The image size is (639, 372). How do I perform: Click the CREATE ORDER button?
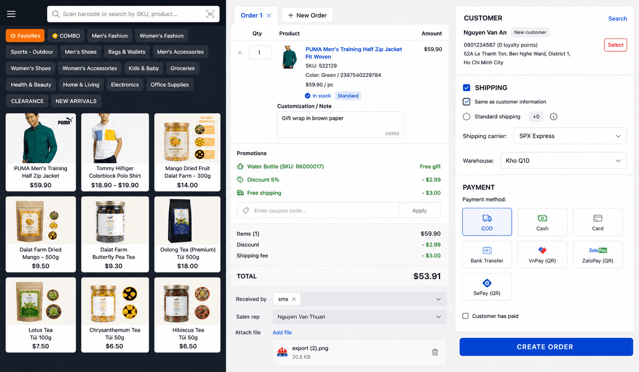coord(546,347)
